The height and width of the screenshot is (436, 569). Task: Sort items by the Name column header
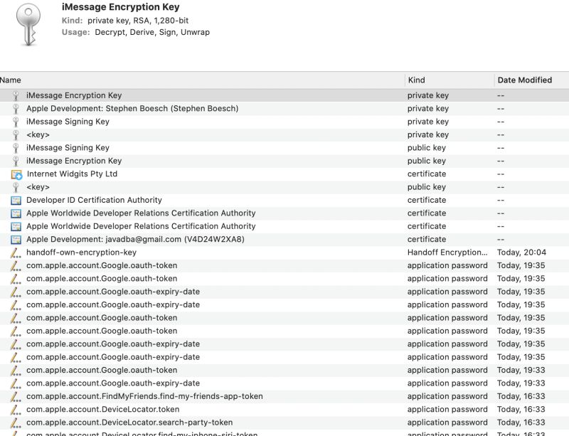click(11, 80)
